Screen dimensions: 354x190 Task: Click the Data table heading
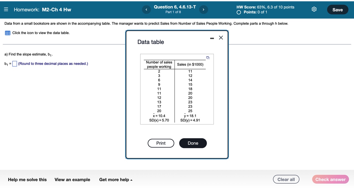(151, 42)
